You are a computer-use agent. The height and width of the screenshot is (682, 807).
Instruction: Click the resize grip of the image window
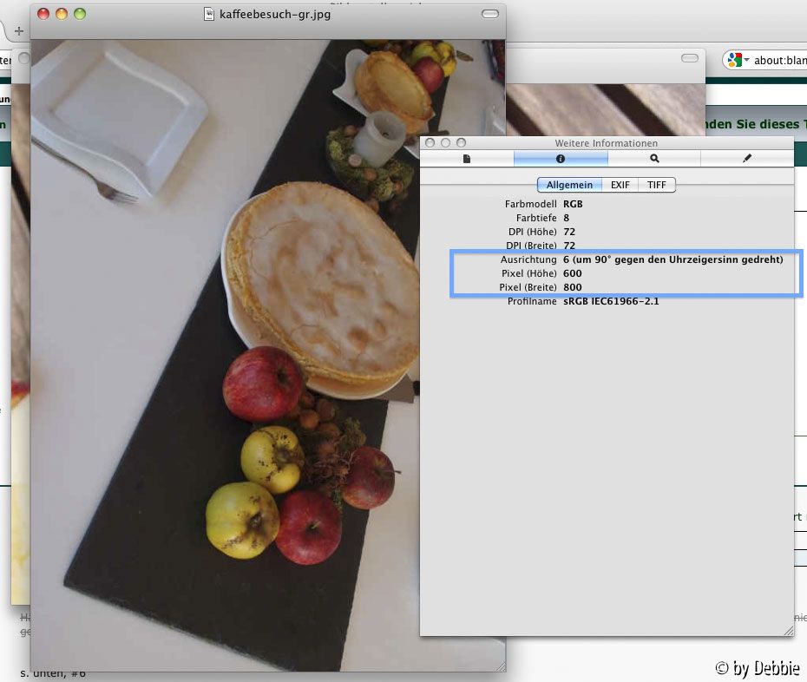[x=499, y=666]
